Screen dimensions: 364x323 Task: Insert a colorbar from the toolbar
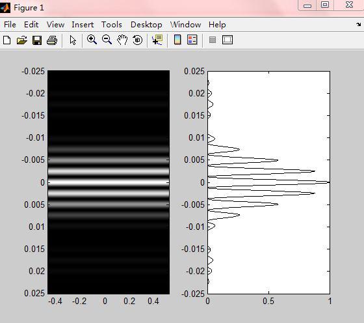pyautogui.click(x=177, y=40)
